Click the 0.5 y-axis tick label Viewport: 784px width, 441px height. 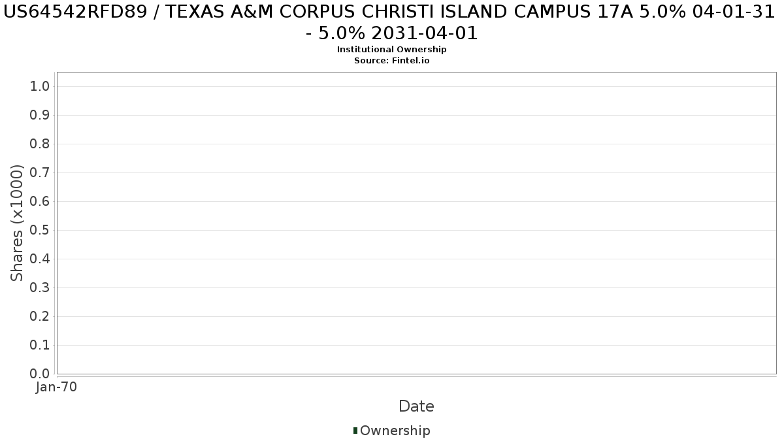(40, 230)
